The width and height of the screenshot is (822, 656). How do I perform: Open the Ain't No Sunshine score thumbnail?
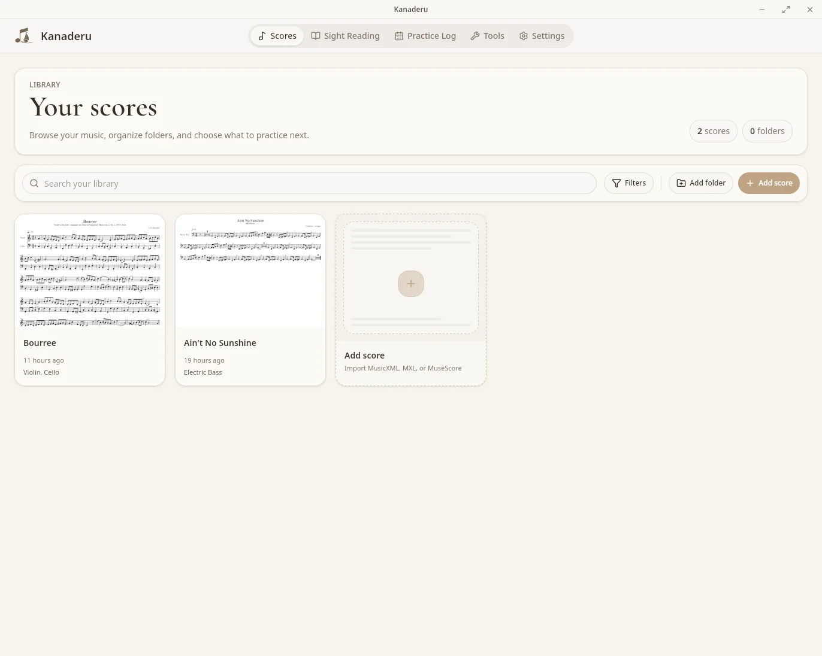[250, 271]
